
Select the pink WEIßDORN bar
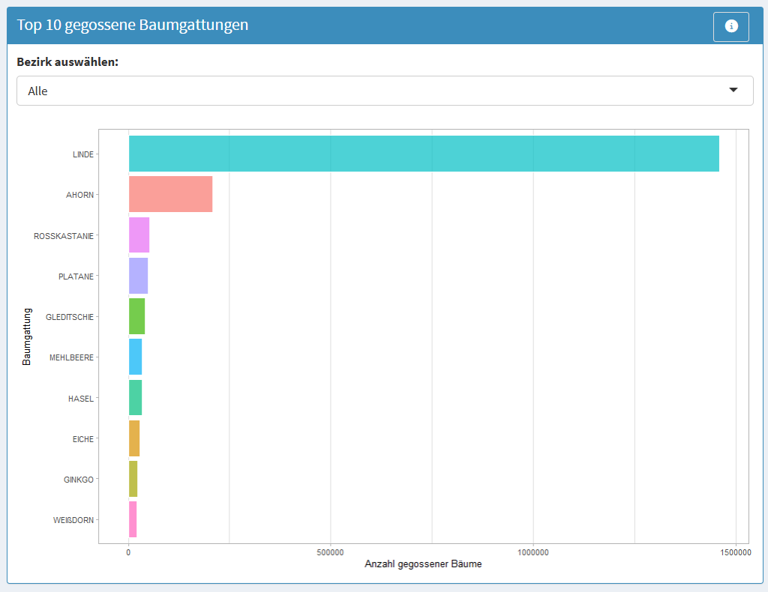tap(133, 519)
